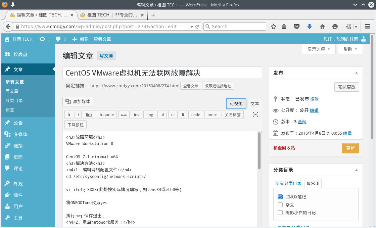
Task: Edit the 公开度 visibility link
Action: point(314,110)
